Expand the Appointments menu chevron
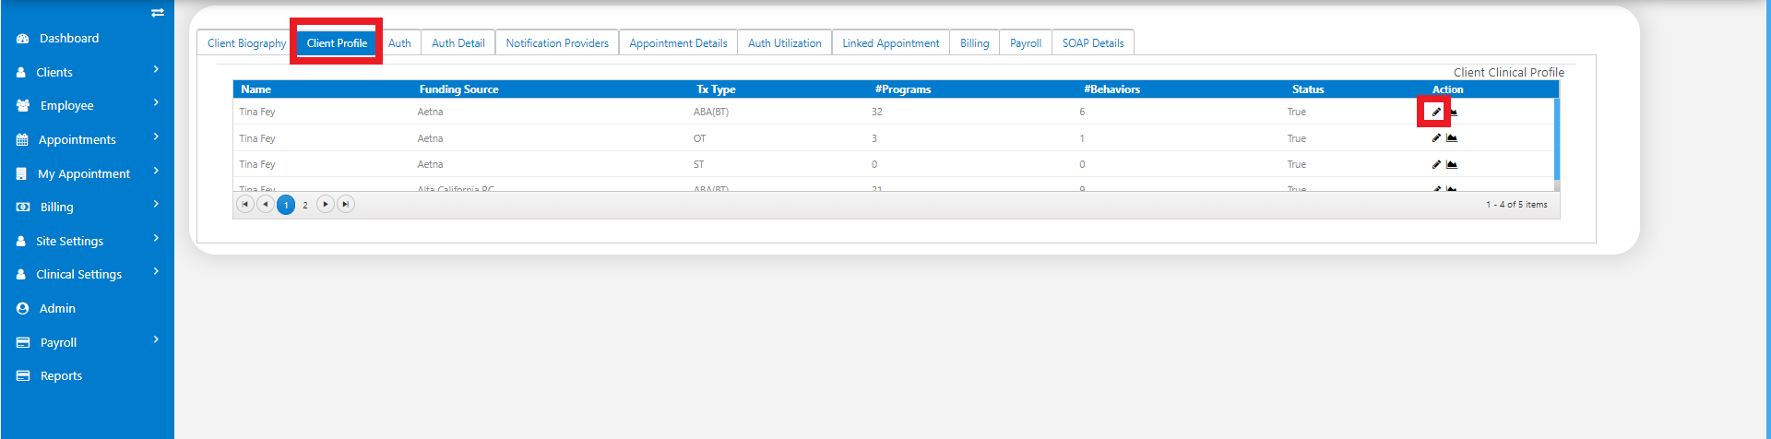 click(156, 137)
